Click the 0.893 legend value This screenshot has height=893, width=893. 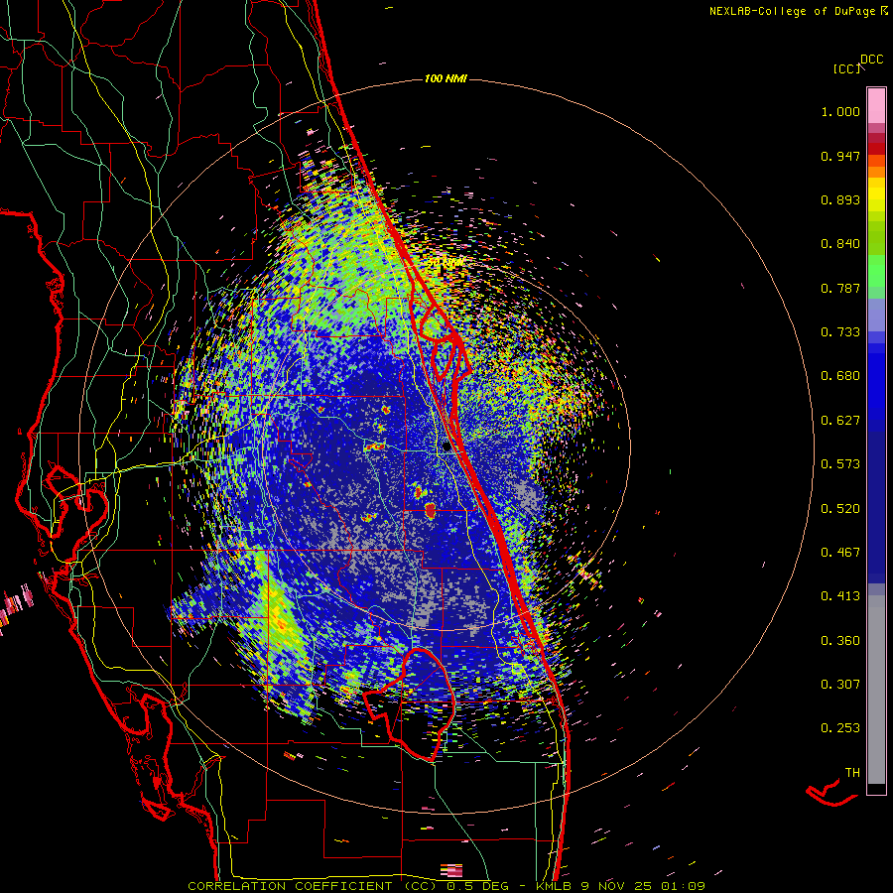coord(840,199)
